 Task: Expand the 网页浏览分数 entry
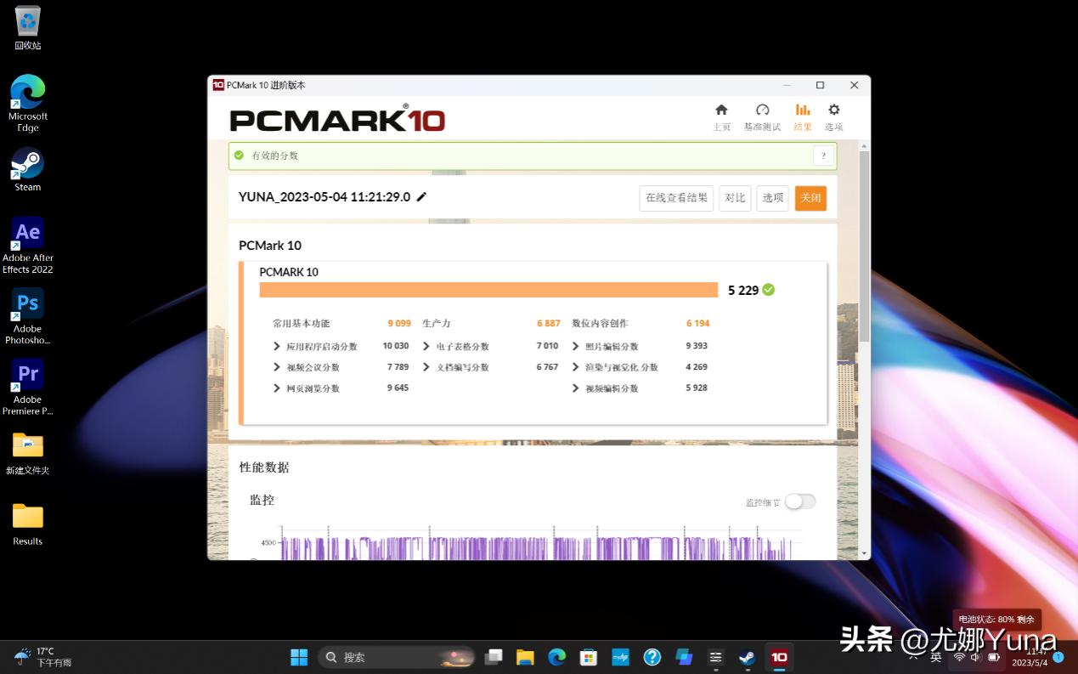276,388
